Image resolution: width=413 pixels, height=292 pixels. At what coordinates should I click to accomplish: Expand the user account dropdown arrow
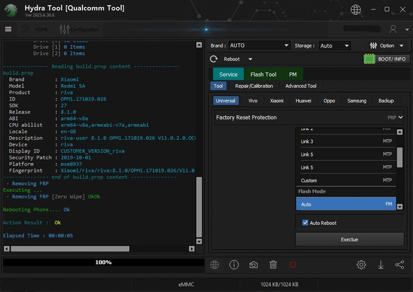click(x=407, y=30)
